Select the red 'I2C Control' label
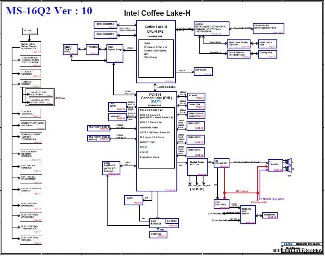Image resolution: width=325 pixels, height=256 pixels. point(242,191)
